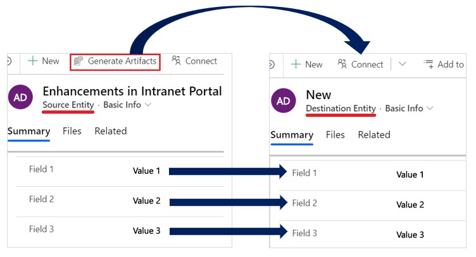Click Destination Entity label text

341,109
